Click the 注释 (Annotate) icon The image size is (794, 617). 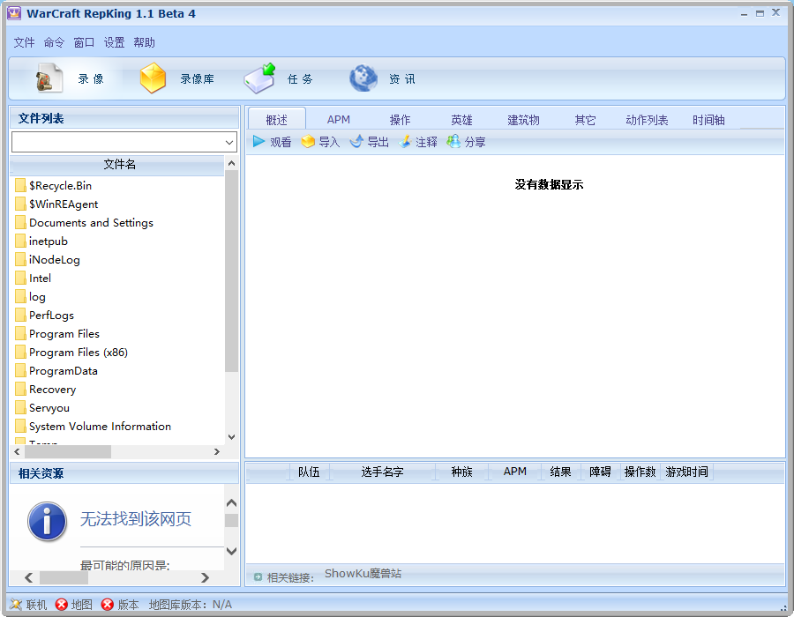point(405,142)
